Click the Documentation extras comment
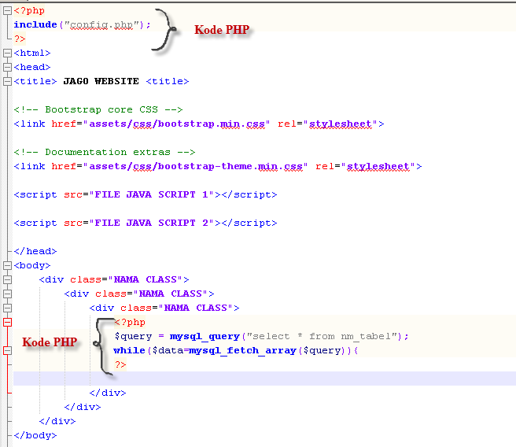The width and height of the screenshot is (516, 447). coord(105,152)
